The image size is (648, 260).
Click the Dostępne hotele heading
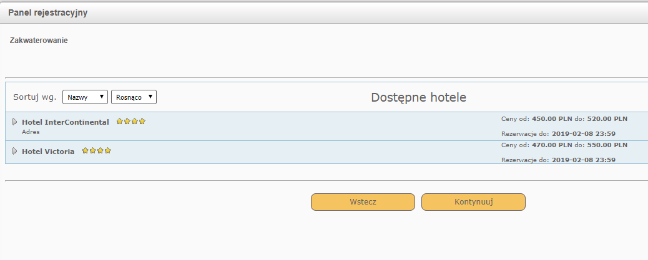coord(419,97)
